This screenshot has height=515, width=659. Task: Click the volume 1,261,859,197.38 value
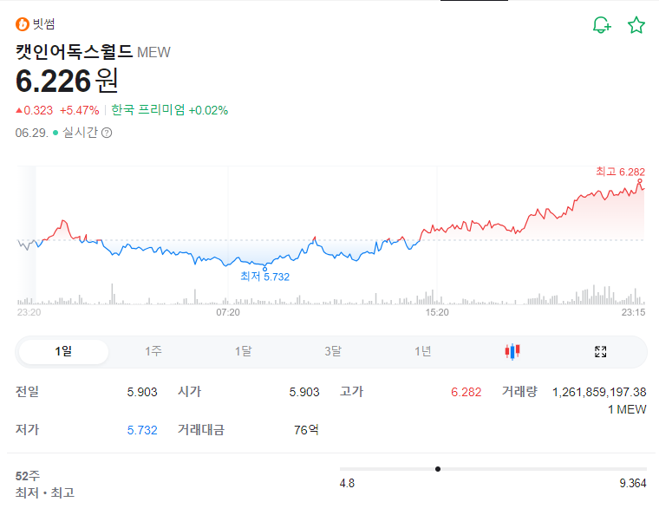599,392
